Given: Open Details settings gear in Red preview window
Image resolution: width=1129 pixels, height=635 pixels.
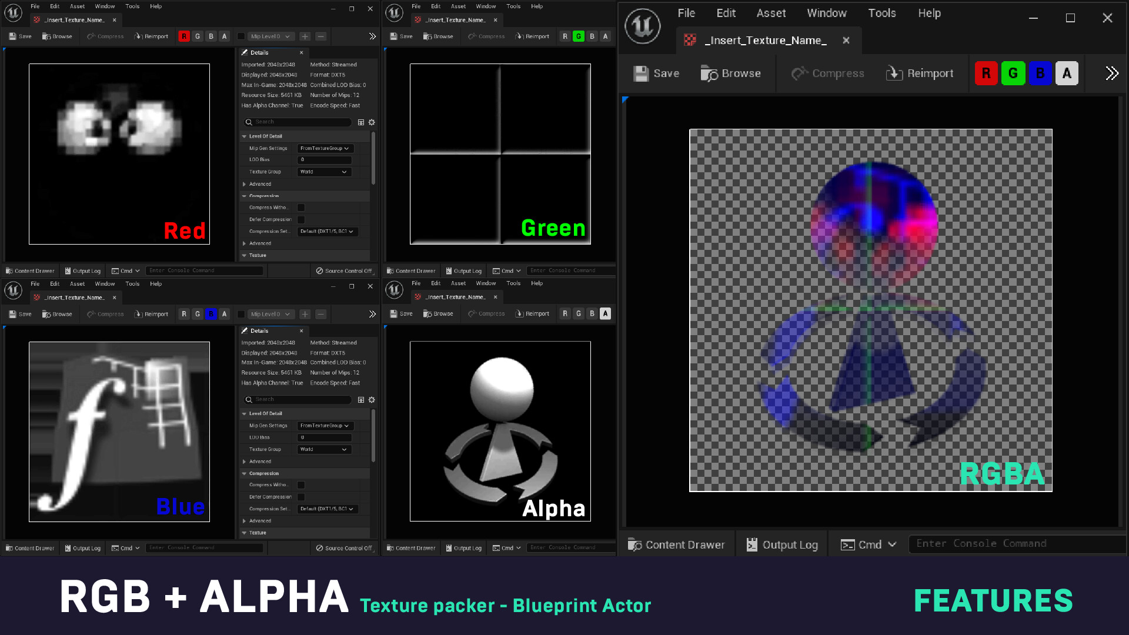Looking at the screenshot, I should 372,122.
